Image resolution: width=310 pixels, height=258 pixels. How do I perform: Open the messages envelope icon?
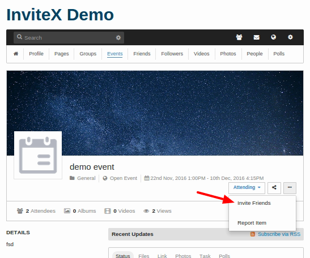[256, 37]
